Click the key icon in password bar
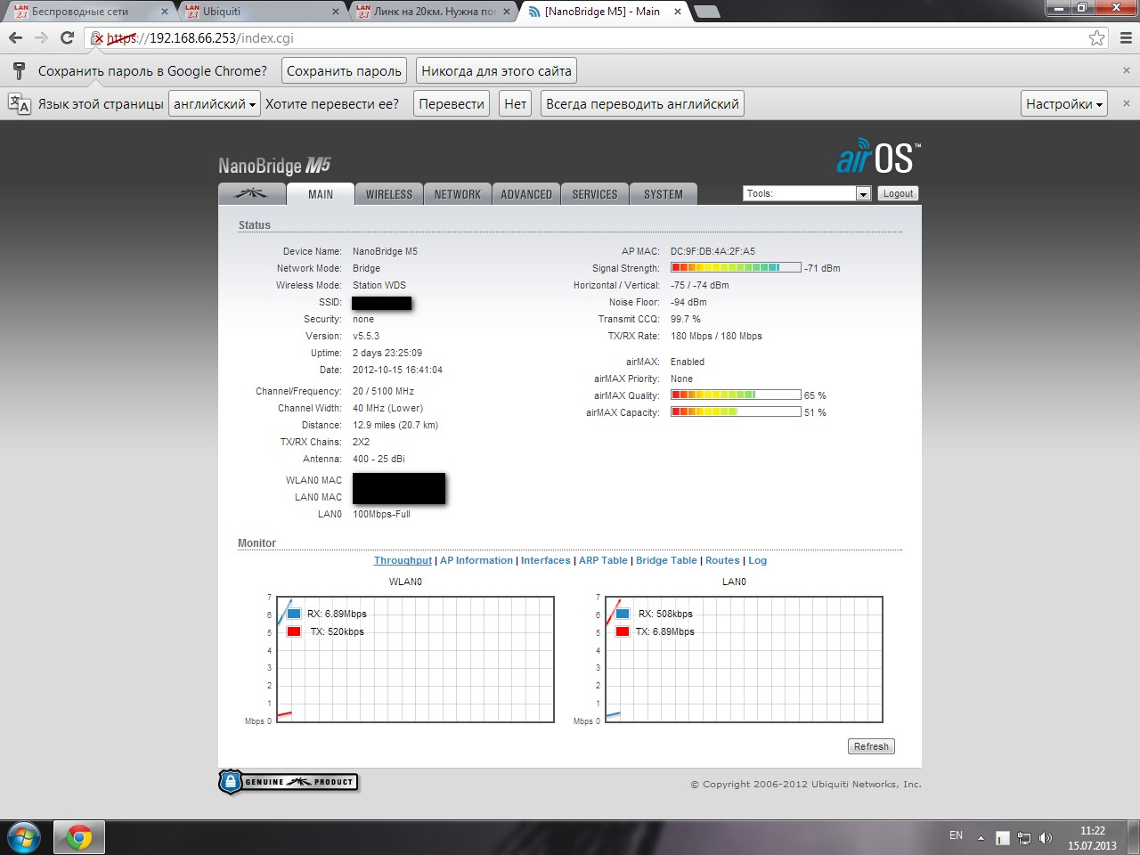Image resolution: width=1140 pixels, height=855 pixels. click(x=19, y=70)
